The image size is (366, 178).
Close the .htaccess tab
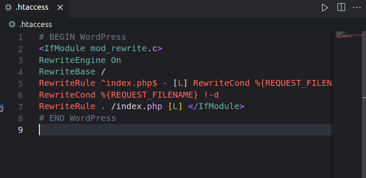pos(60,8)
